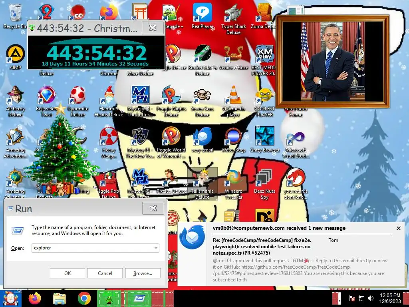Open Venice Deluxe desktop shortcut

coord(233,57)
